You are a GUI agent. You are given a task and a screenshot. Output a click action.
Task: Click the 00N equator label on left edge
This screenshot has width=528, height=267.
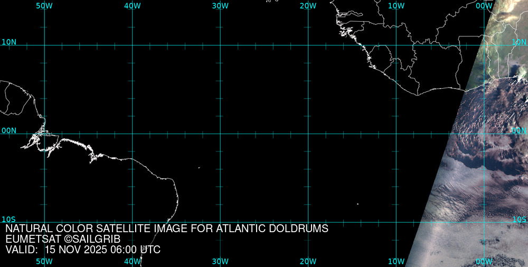click(9, 130)
